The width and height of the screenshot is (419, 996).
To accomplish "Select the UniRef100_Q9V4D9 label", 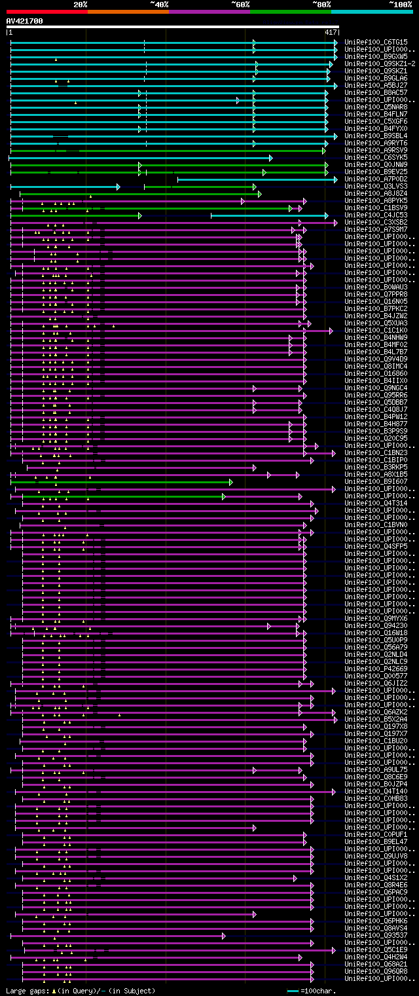I will pos(375,359).
